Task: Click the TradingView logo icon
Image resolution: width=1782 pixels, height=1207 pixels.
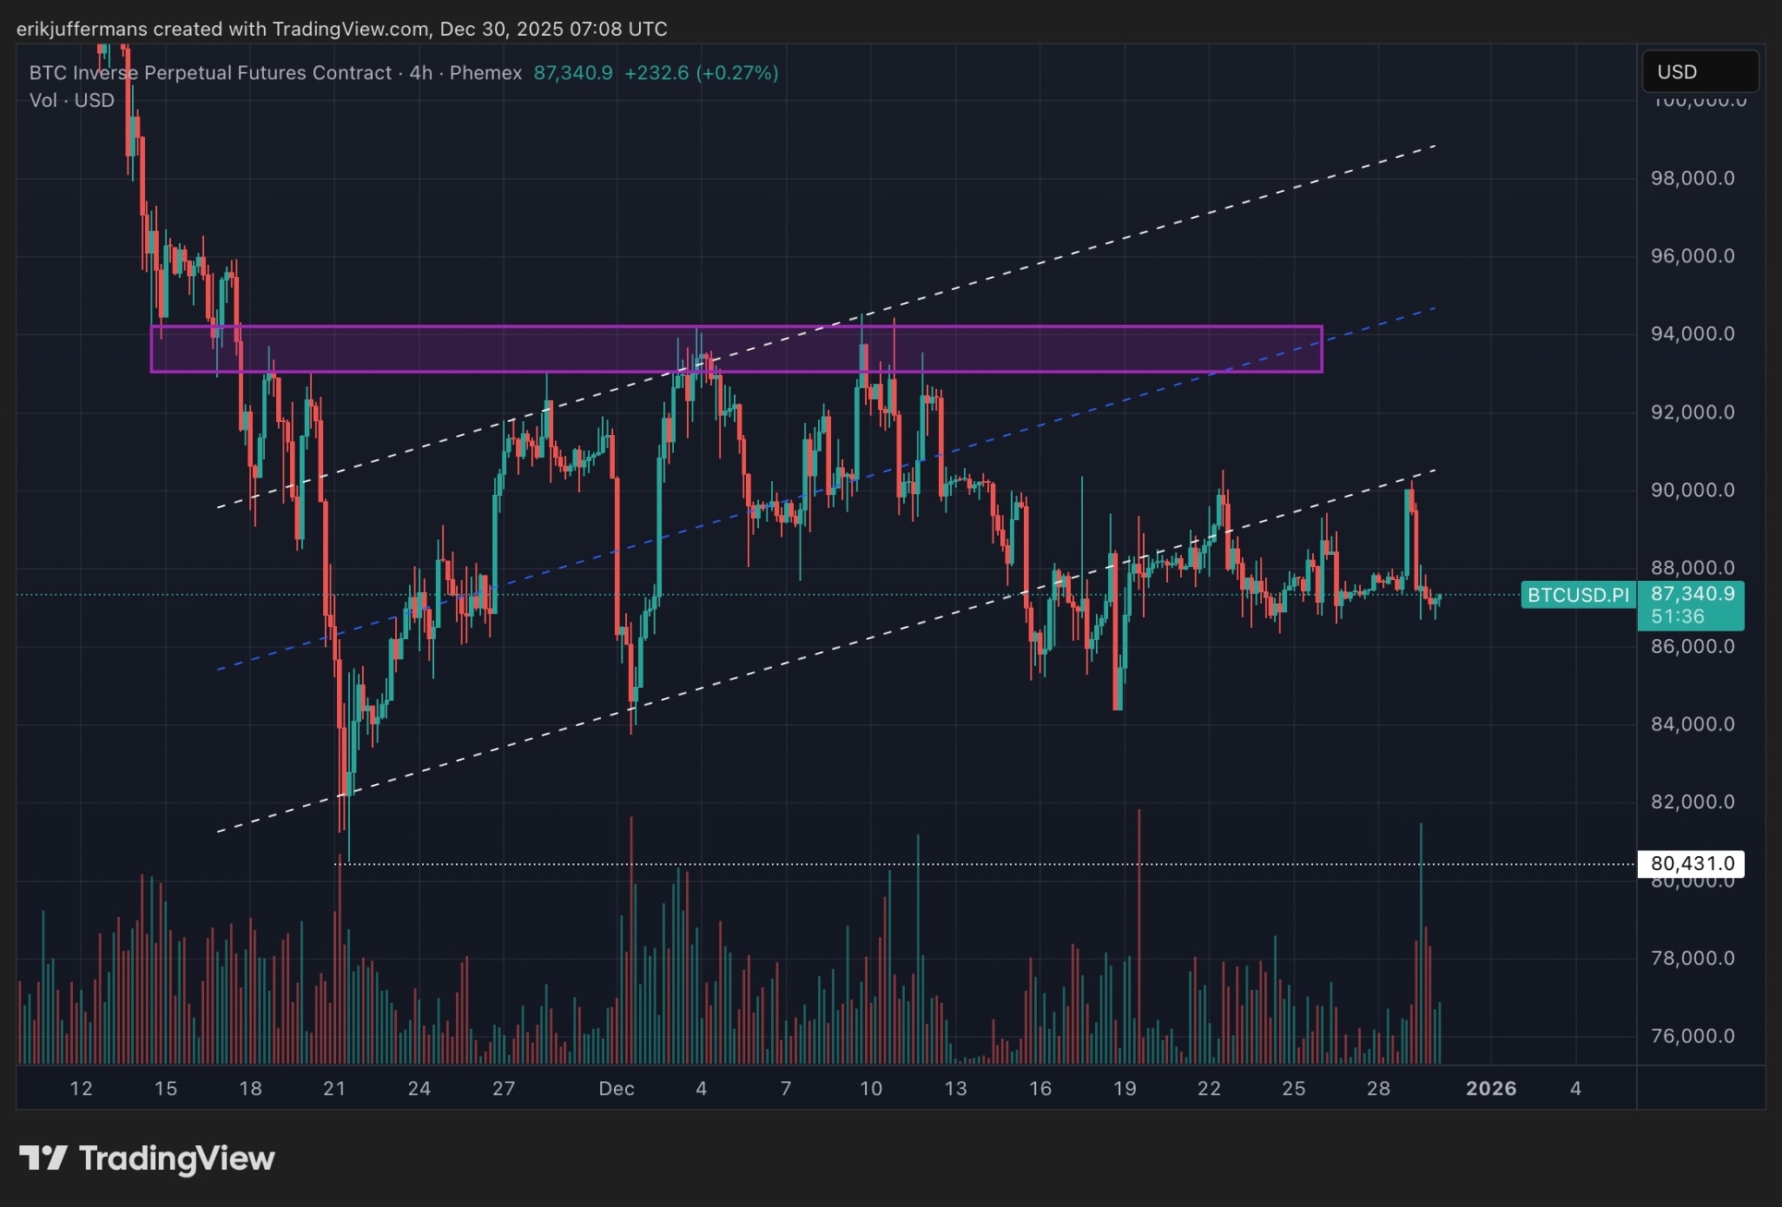Action: coord(42,1157)
